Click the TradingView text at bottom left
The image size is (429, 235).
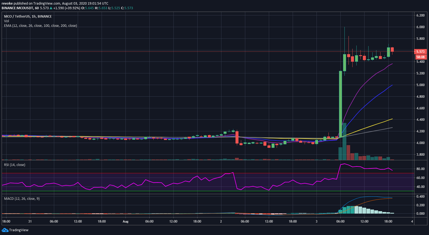pyautogui.click(x=19, y=230)
